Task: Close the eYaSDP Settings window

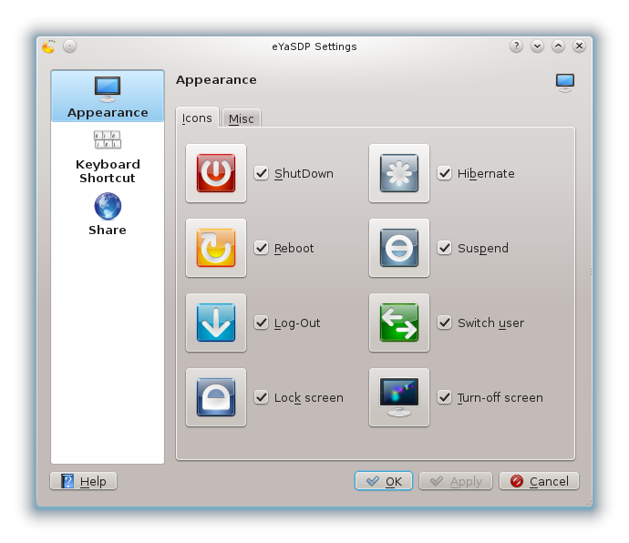Action: pyautogui.click(x=579, y=46)
